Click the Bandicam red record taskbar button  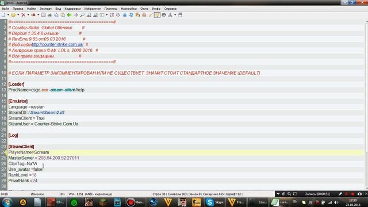pyautogui.click(x=136, y=202)
